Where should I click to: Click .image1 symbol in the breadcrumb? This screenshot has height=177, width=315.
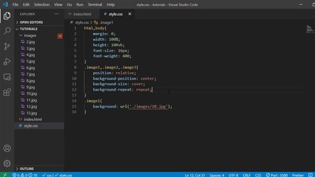coord(106,23)
